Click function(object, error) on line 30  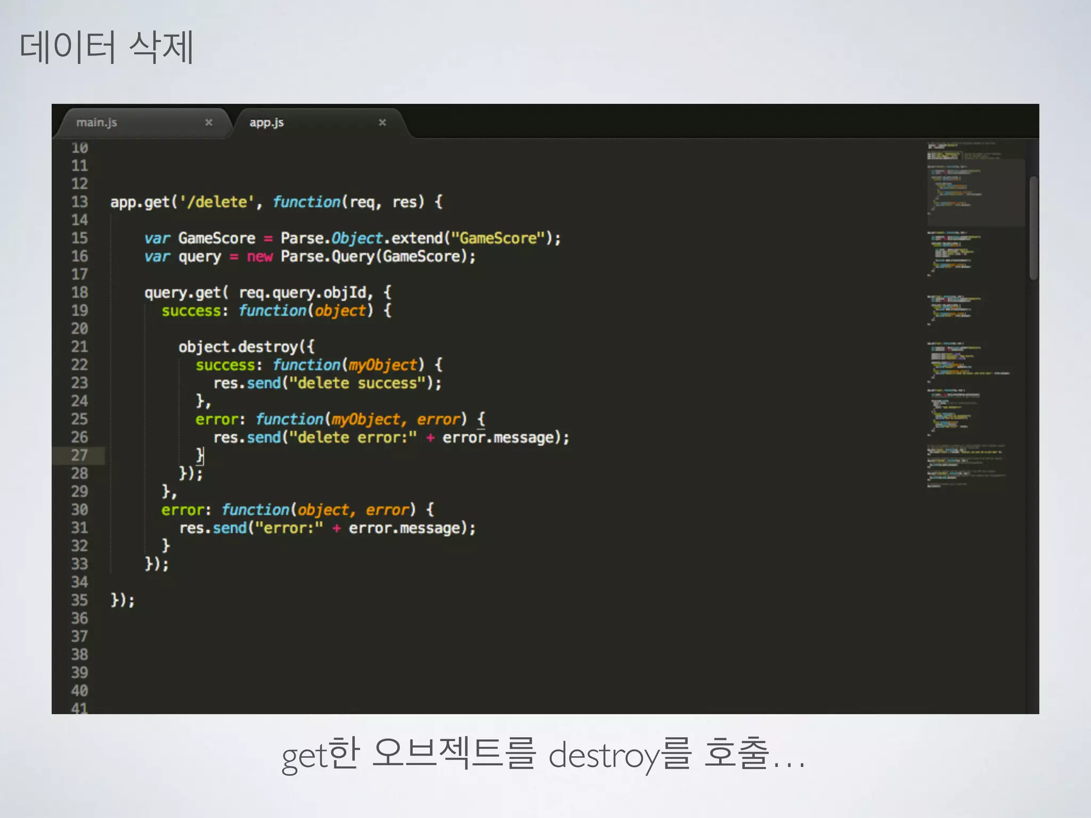coord(319,510)
